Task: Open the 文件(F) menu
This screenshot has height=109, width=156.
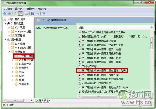Action: click(x=8, y=9)
